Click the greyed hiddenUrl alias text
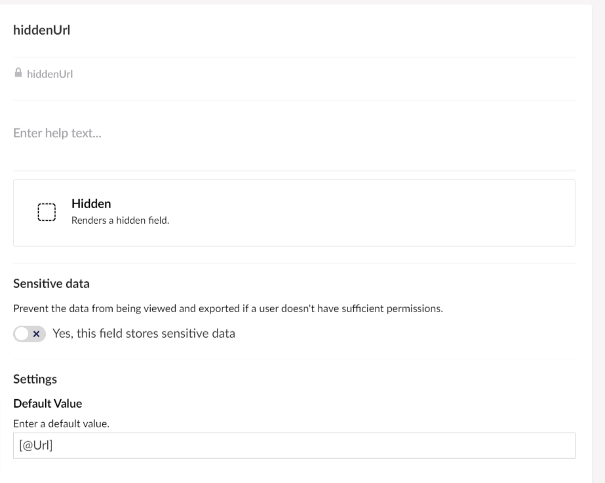The height and width of the screenshot is (483, 605). 50,74
